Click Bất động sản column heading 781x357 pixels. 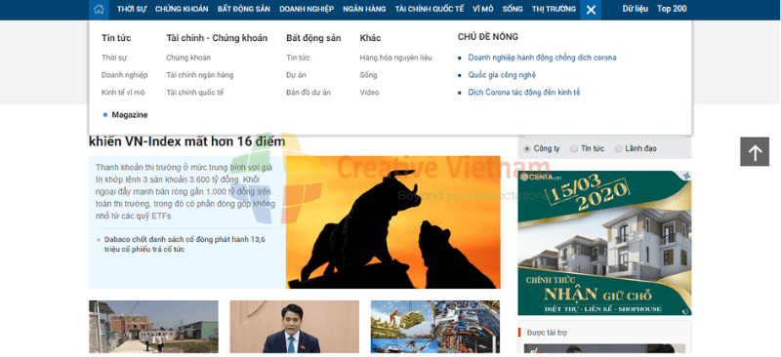[x=313, y=38]
